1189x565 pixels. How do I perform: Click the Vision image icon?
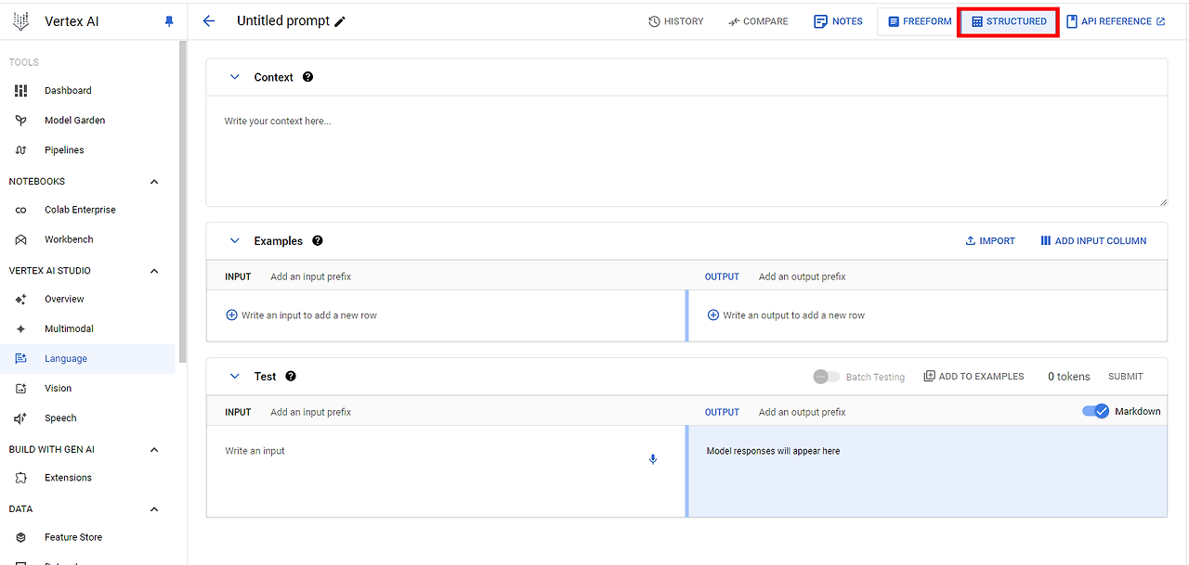click(21, 388)
